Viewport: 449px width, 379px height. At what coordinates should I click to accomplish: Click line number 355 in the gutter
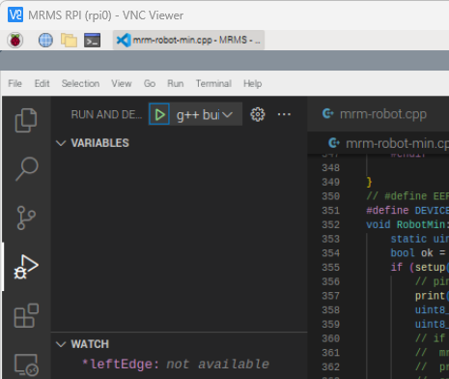pyautogui.click(x=331, y=267)
